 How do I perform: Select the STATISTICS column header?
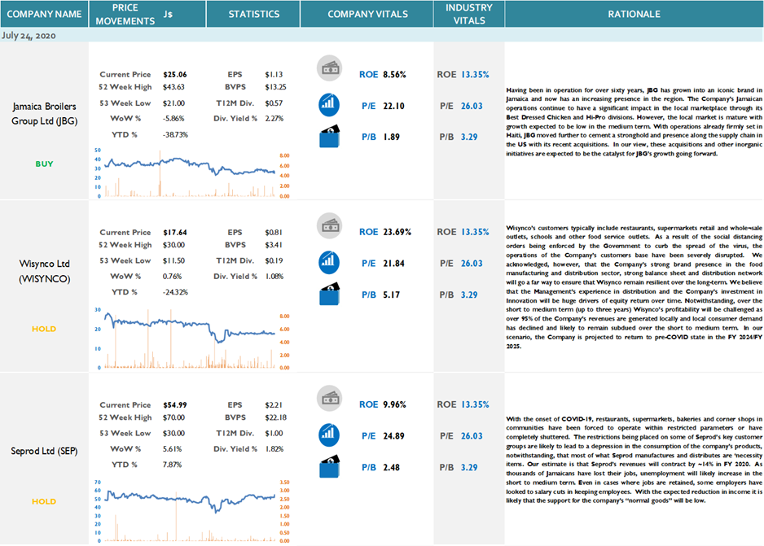(253, 14)
